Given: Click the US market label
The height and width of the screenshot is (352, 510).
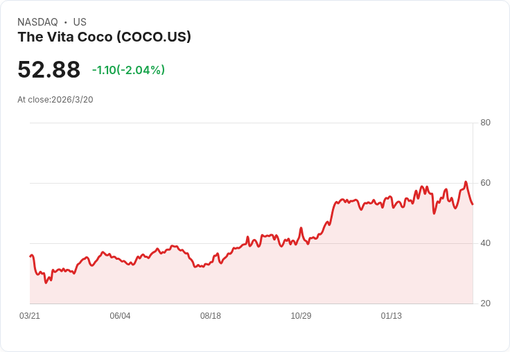Looking at the screenshot, I should (80, 22).
